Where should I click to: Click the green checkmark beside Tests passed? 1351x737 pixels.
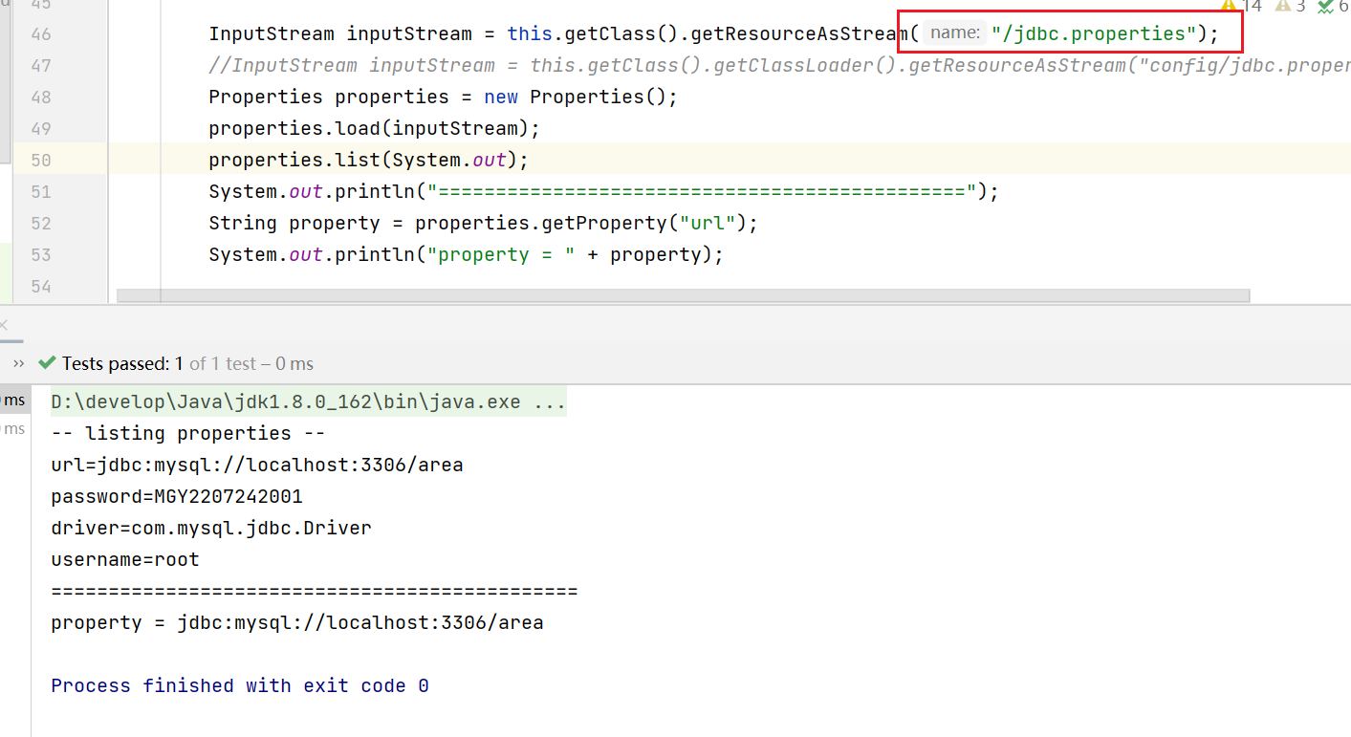coord(47,363)
